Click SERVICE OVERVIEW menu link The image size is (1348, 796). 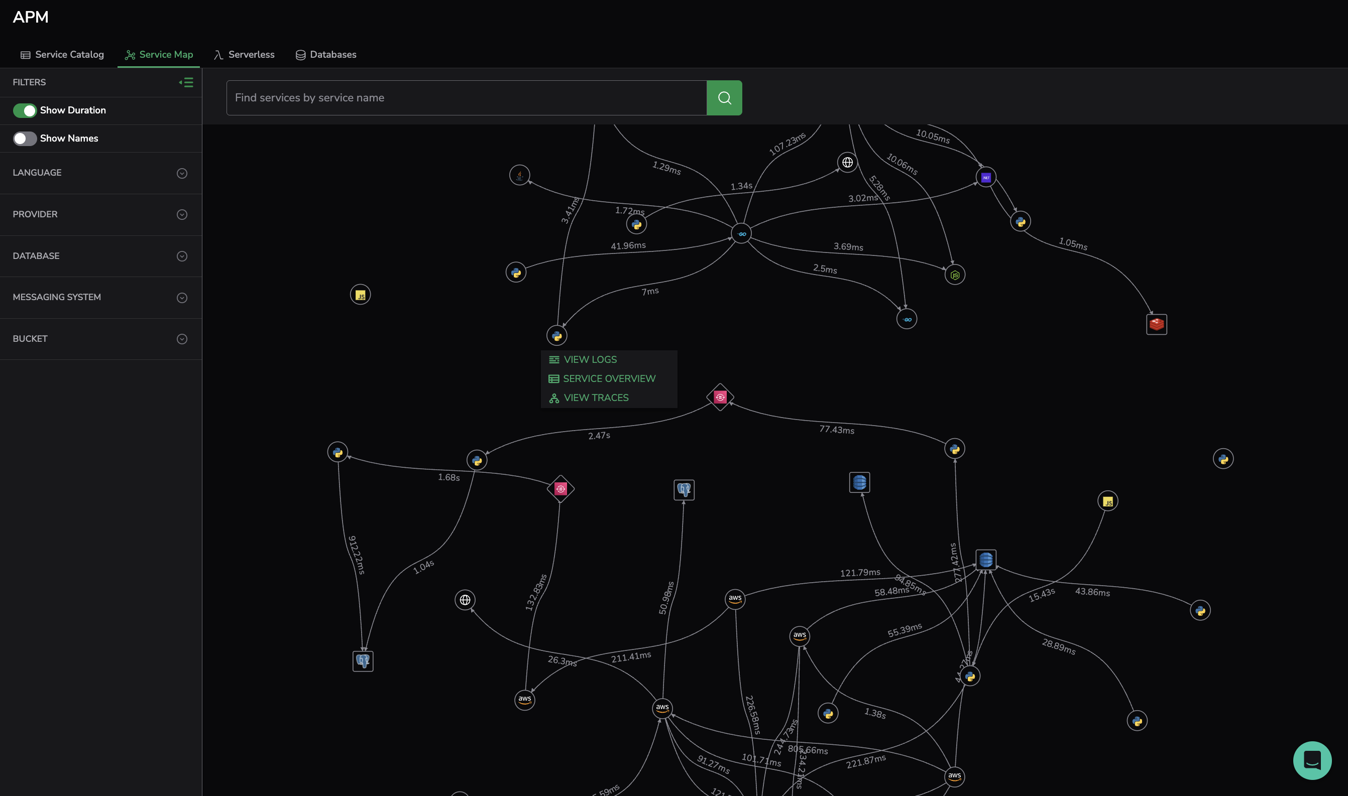click(x=609, y=379)
